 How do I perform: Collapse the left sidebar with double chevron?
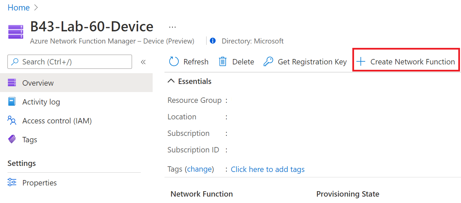pos(143,62)
